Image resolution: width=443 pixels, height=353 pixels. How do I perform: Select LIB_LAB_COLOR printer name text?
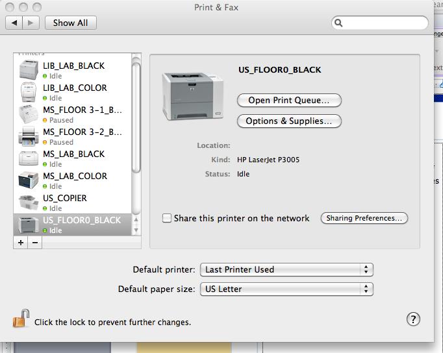click(75, 88)
